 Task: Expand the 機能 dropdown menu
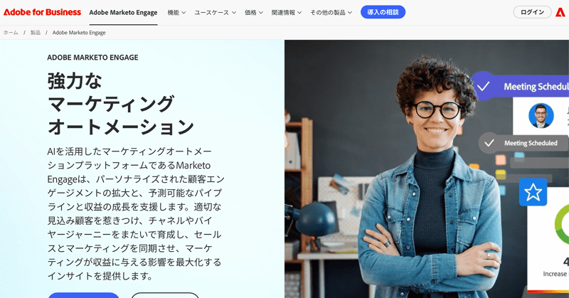[x=176, y=12]
